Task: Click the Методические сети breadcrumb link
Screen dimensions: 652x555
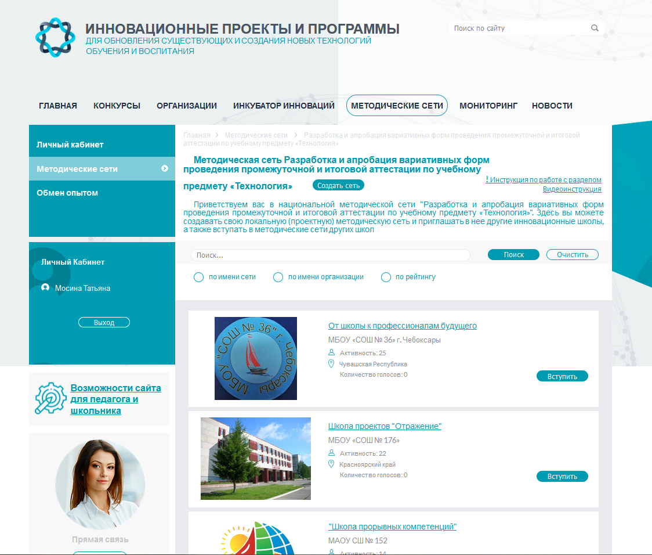Action: click(256, 135)
